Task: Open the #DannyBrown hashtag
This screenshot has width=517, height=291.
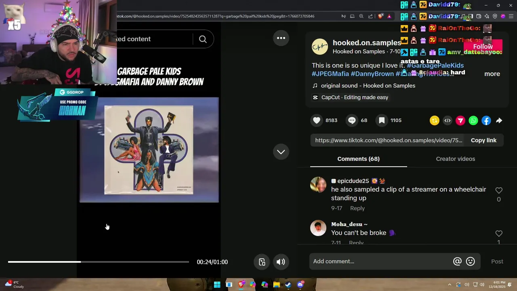Action: click(x=372, y=74)
